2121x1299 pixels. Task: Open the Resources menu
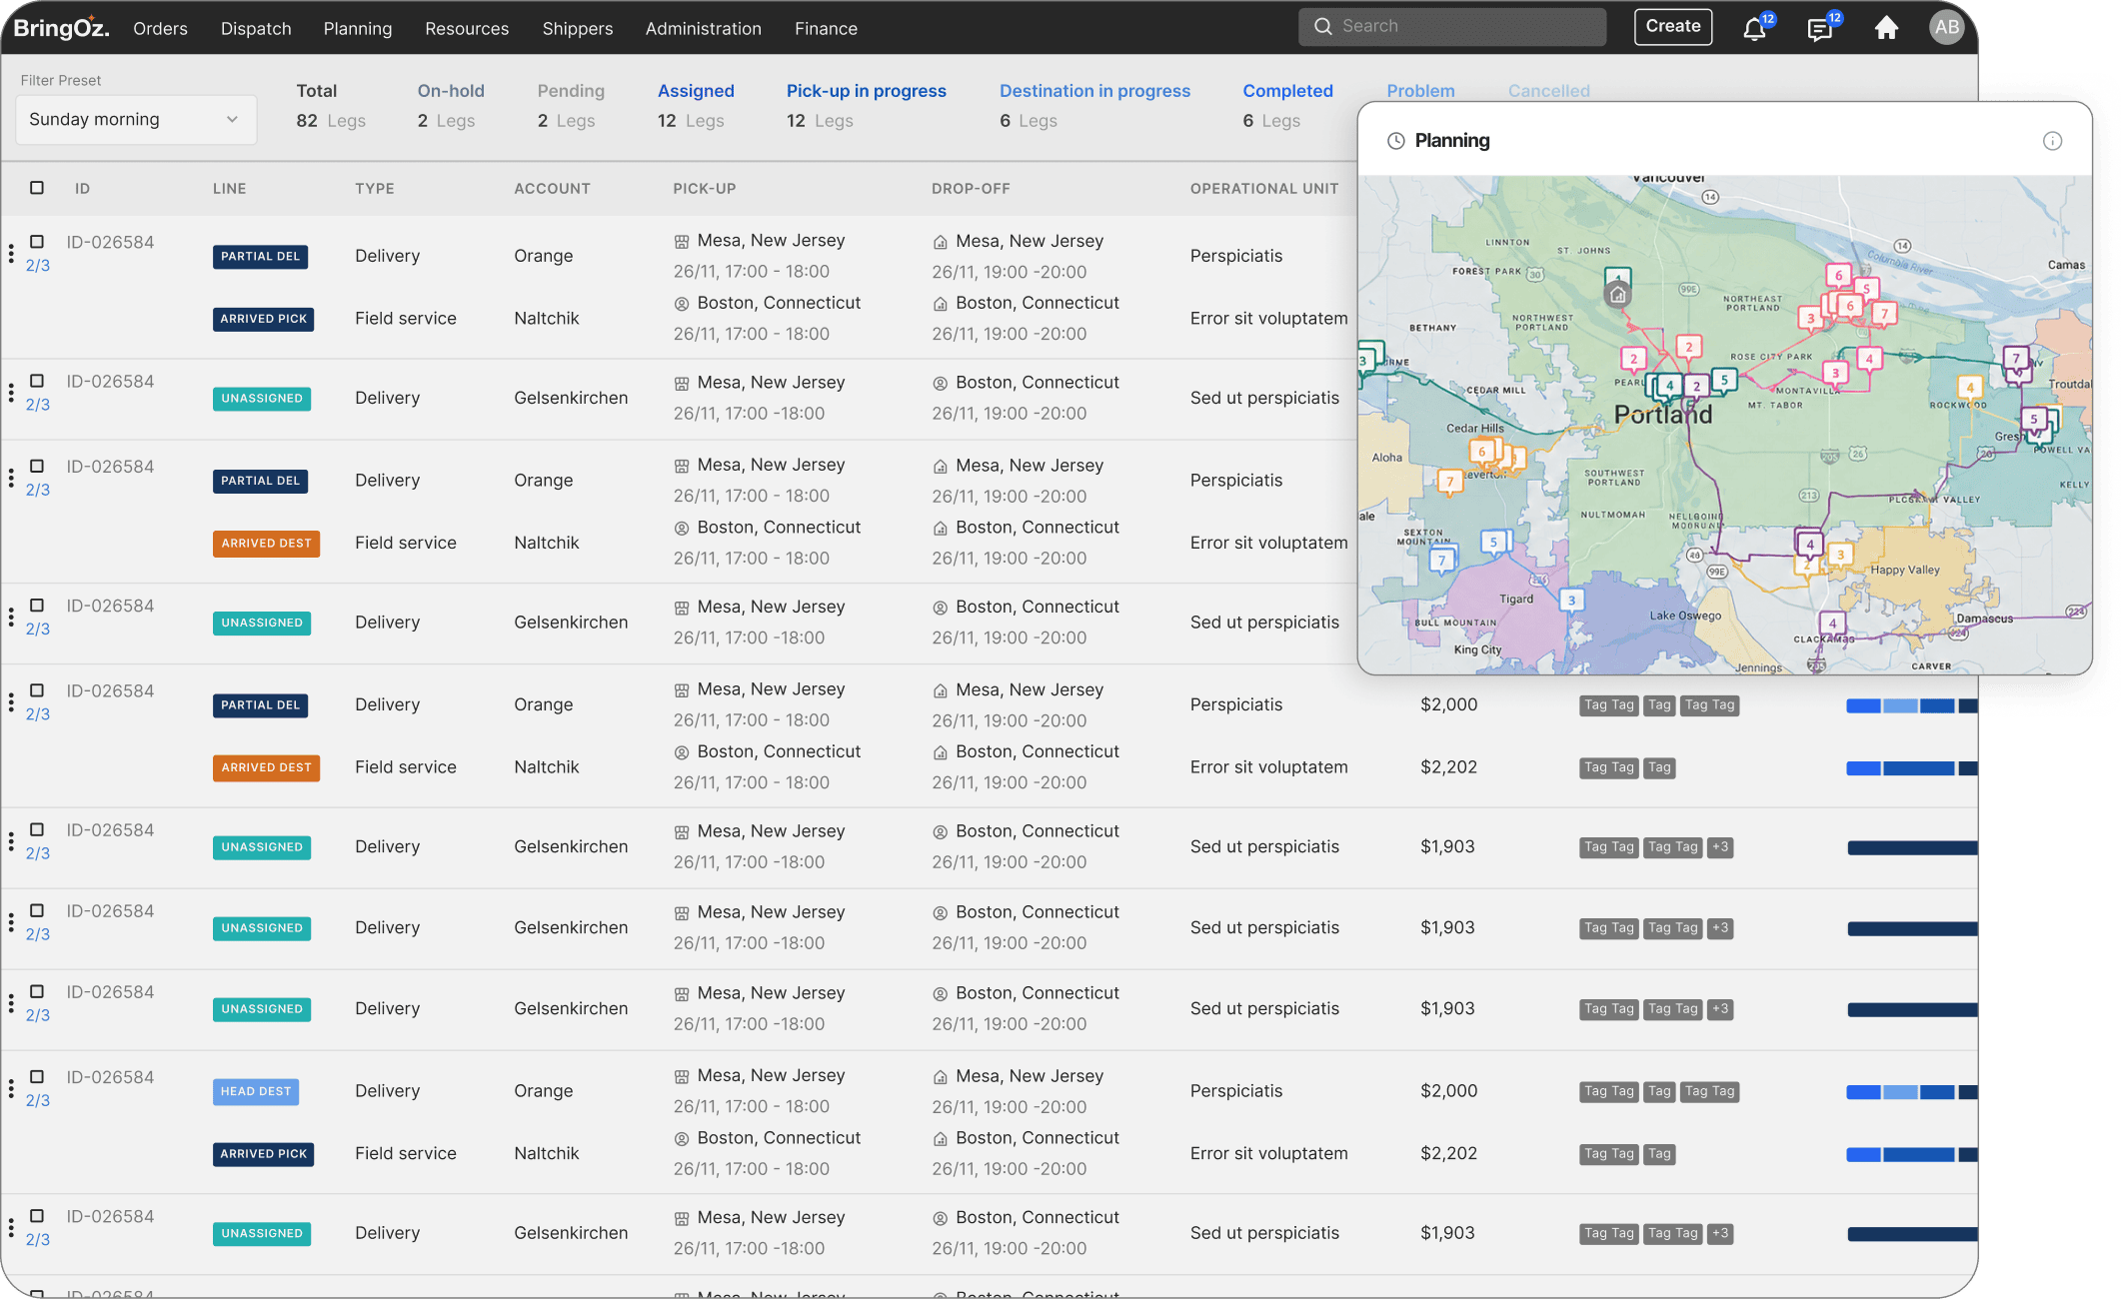467,29
